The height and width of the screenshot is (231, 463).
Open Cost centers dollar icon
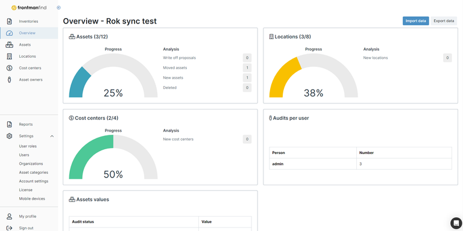pyautogui.click(x=10, y=68)
